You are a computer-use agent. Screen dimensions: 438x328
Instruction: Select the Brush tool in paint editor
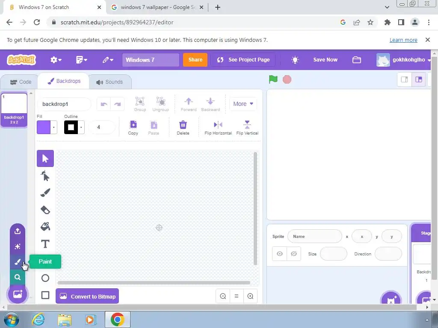click(45, 193)
